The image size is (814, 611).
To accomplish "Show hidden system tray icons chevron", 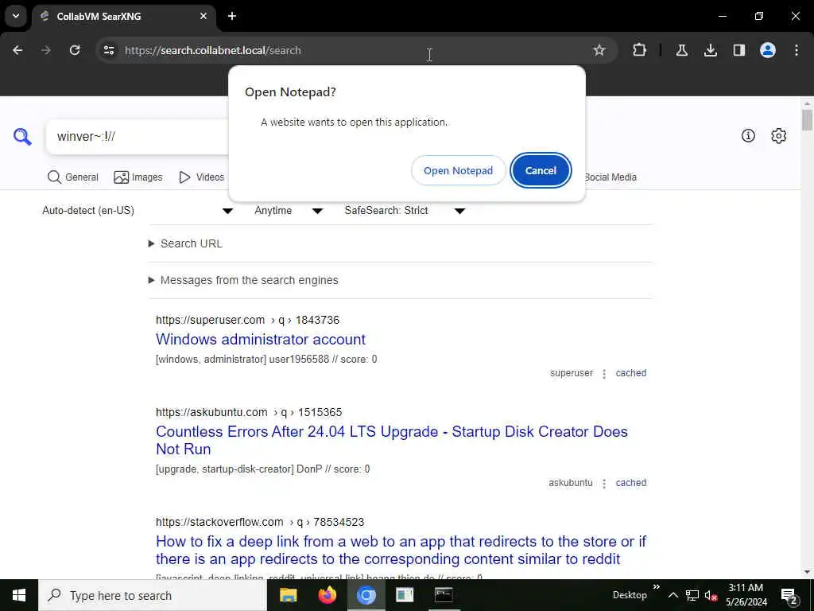I will pyautogui.click(x=673, y=595).
